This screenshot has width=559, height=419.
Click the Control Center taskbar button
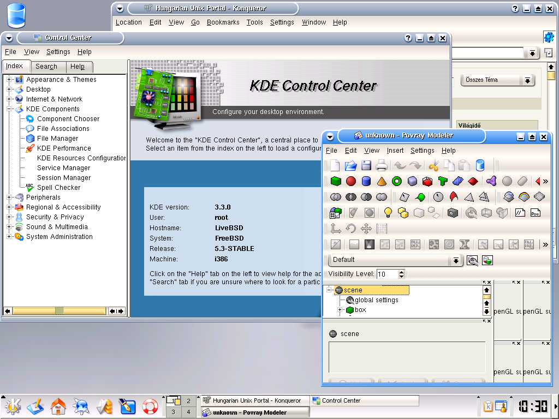click(x=365, y=400)
